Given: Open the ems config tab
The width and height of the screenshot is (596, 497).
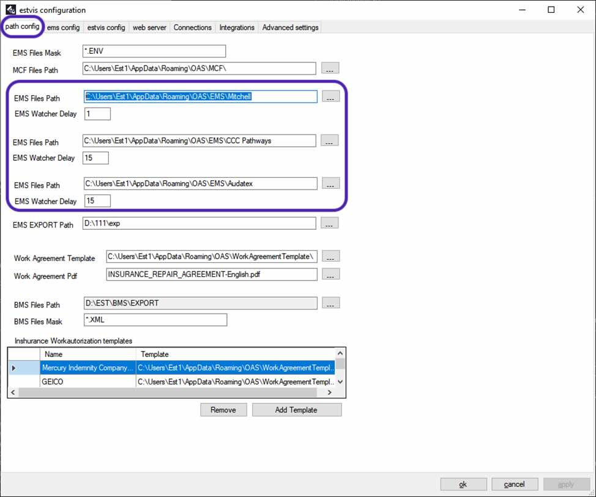Looking at the screenshot, I should point(63,28).
